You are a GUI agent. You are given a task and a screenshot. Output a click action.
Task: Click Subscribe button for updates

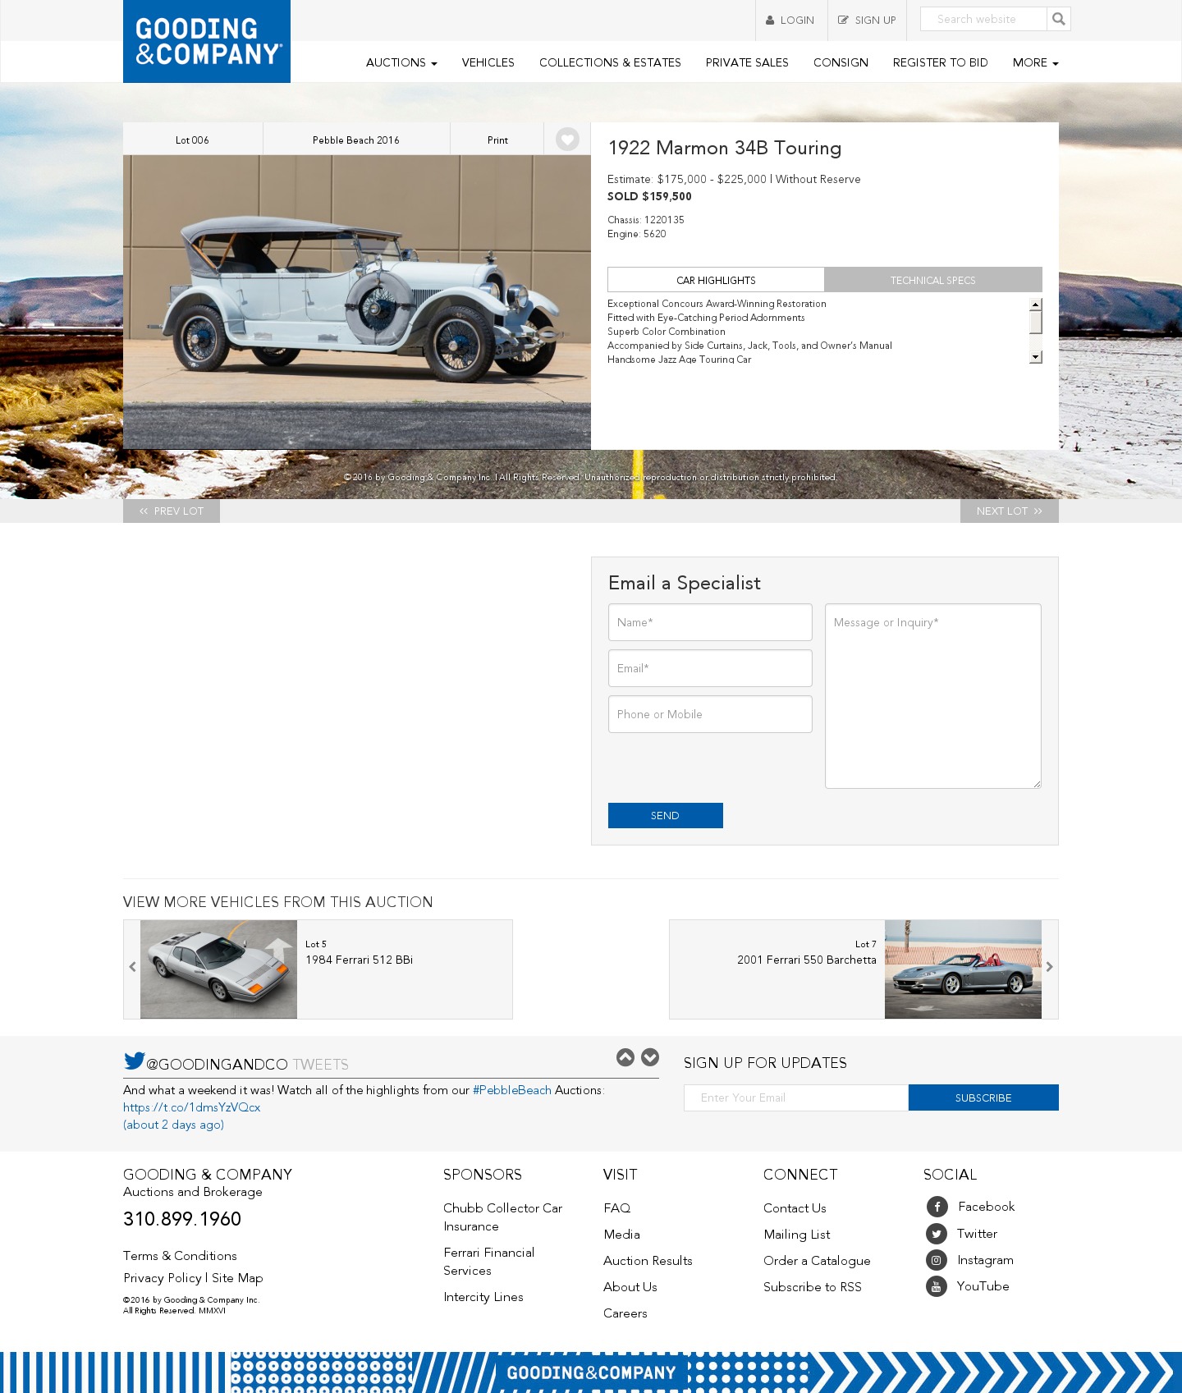[x=983, y=1097]
